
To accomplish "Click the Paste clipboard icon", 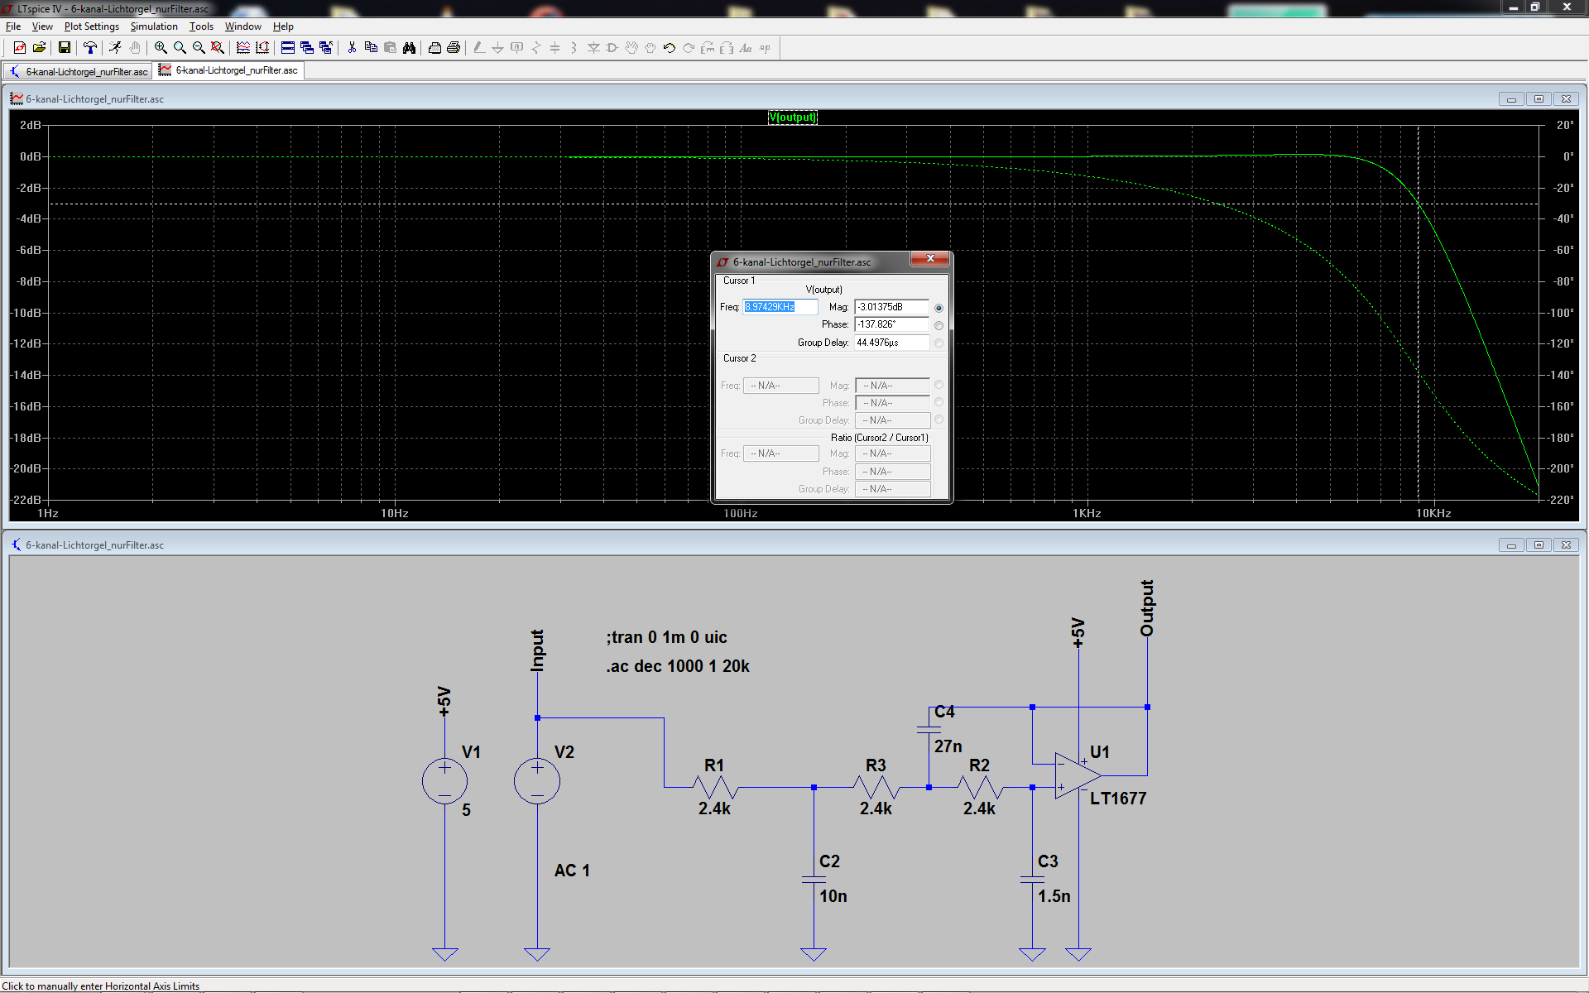I will click(x=390, y=48).
